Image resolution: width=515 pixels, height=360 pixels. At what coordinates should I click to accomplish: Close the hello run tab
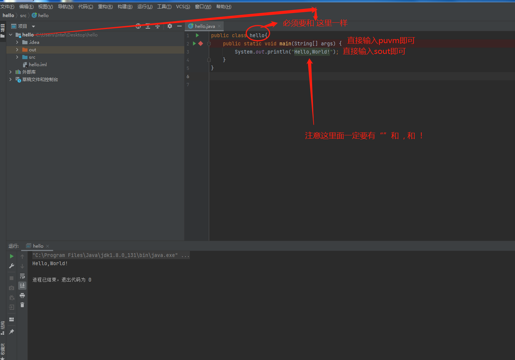point(48,246)
